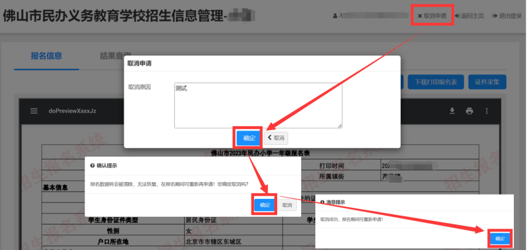Click the 学生身份证件类型 label cell
The height and width of the screenshot is (250, 527).
coord(113,220)
